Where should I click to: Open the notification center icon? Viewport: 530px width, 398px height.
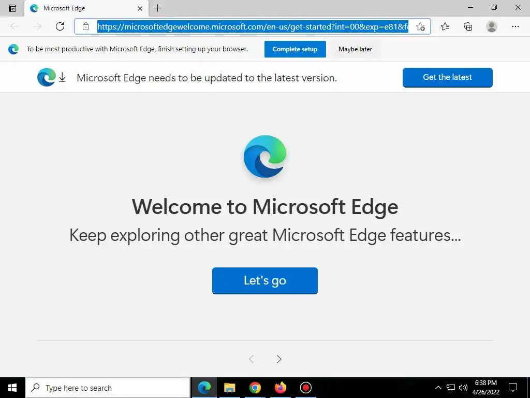coord(513,388)
